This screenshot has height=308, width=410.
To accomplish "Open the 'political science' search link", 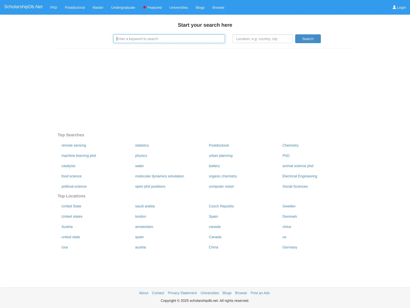I will 74,186.
